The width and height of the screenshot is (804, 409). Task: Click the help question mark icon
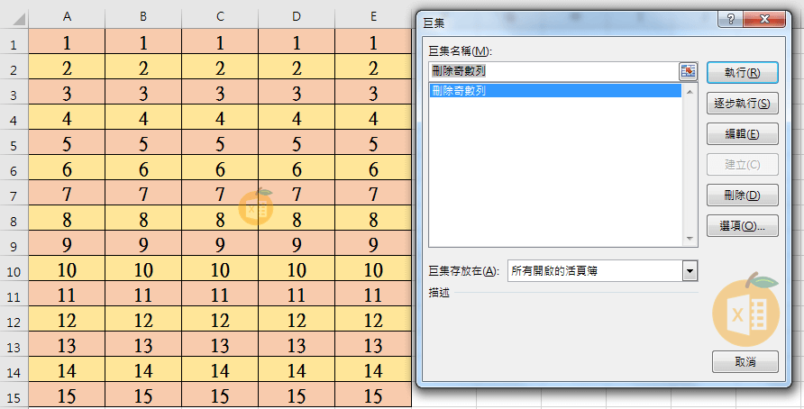(729, 21)
